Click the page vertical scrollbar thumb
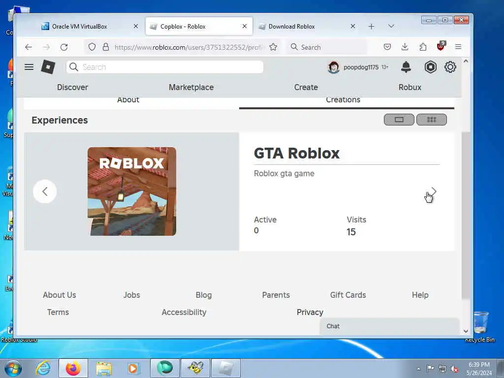This screenshot has width=504, height=378. pyautogui.click(x=466, y=216)
